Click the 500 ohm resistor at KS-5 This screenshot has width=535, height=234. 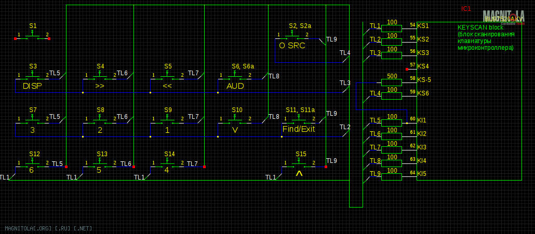click(x=392, y=82)
